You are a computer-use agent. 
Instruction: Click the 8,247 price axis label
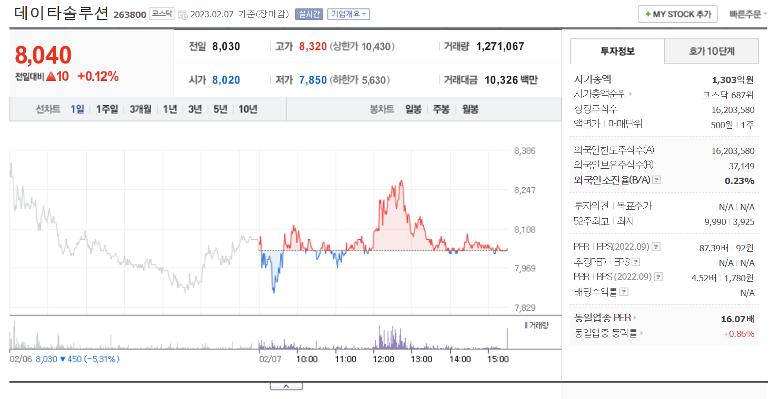pos(525,190)
